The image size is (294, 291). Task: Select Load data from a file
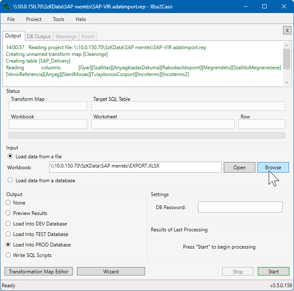(34, 157)
